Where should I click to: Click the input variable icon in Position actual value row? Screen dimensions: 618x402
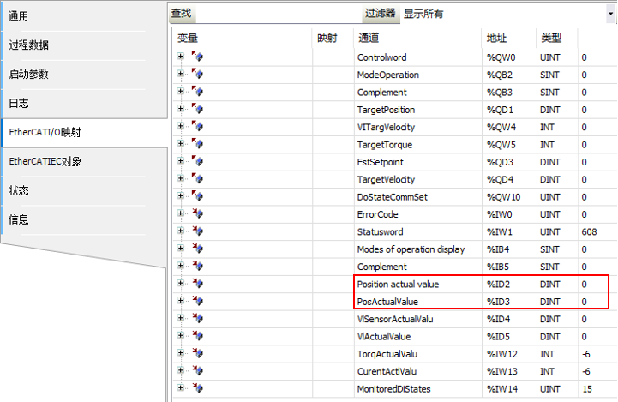[197, 283]
